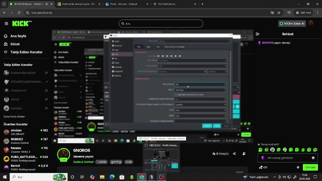Click the Sadece Sohbet category link
The height and width of the screenshot is (181, 322).
[x=83, y=162]
